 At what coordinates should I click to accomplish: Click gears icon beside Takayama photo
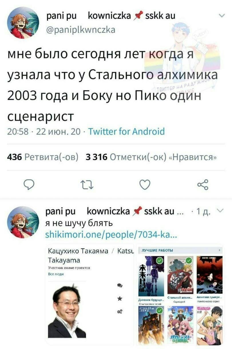[120, 312]
